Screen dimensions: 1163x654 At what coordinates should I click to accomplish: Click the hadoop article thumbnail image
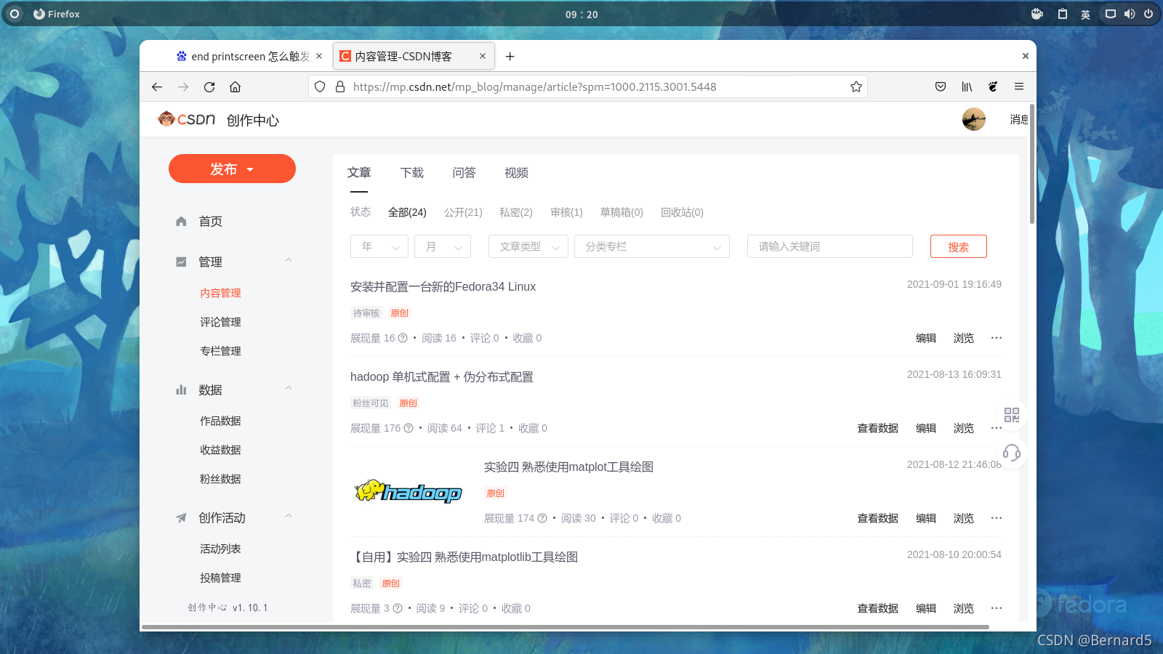408,492
